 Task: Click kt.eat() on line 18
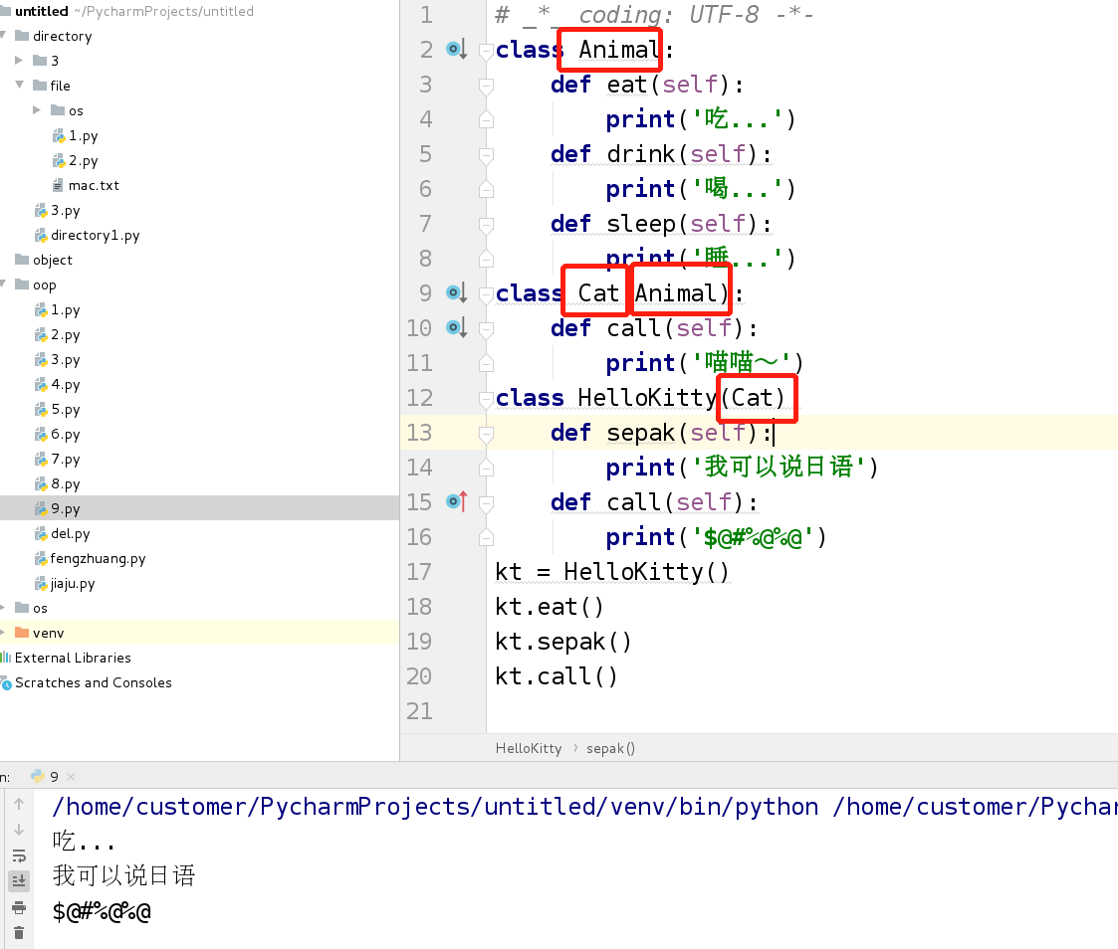549,607
